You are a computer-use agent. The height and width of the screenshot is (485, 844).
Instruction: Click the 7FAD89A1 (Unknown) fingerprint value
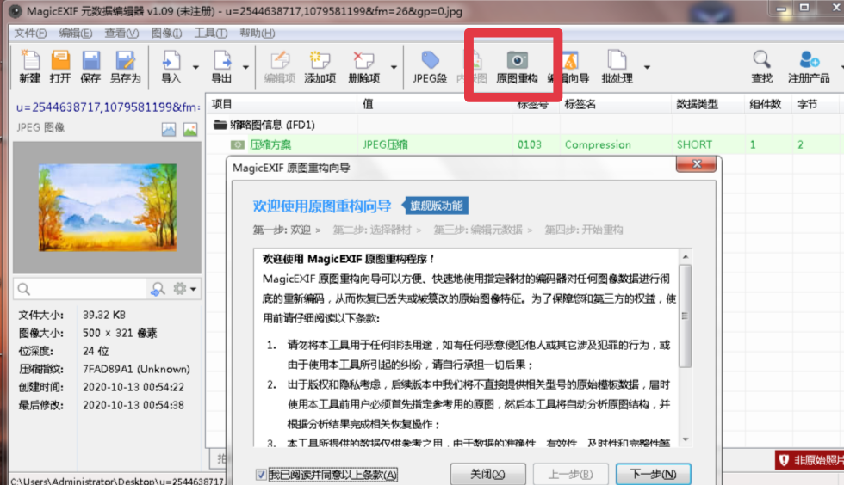[x=136, y=370]
